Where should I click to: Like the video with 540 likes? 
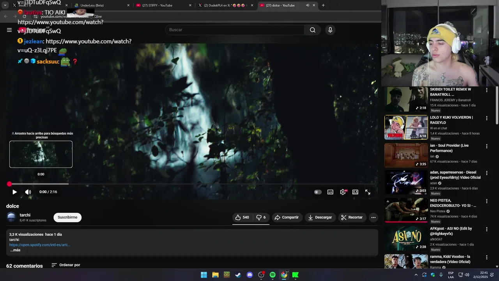[x=242, y=217]
